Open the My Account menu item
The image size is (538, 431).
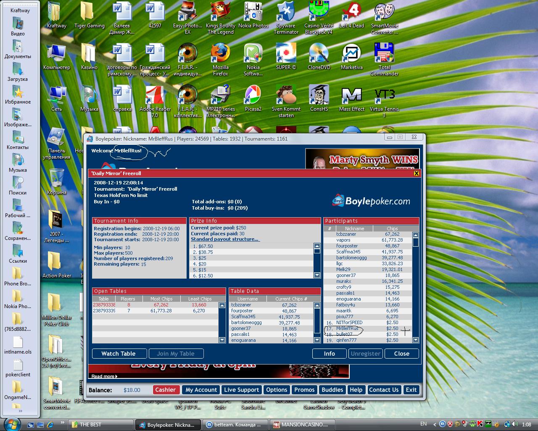(201, 390)
